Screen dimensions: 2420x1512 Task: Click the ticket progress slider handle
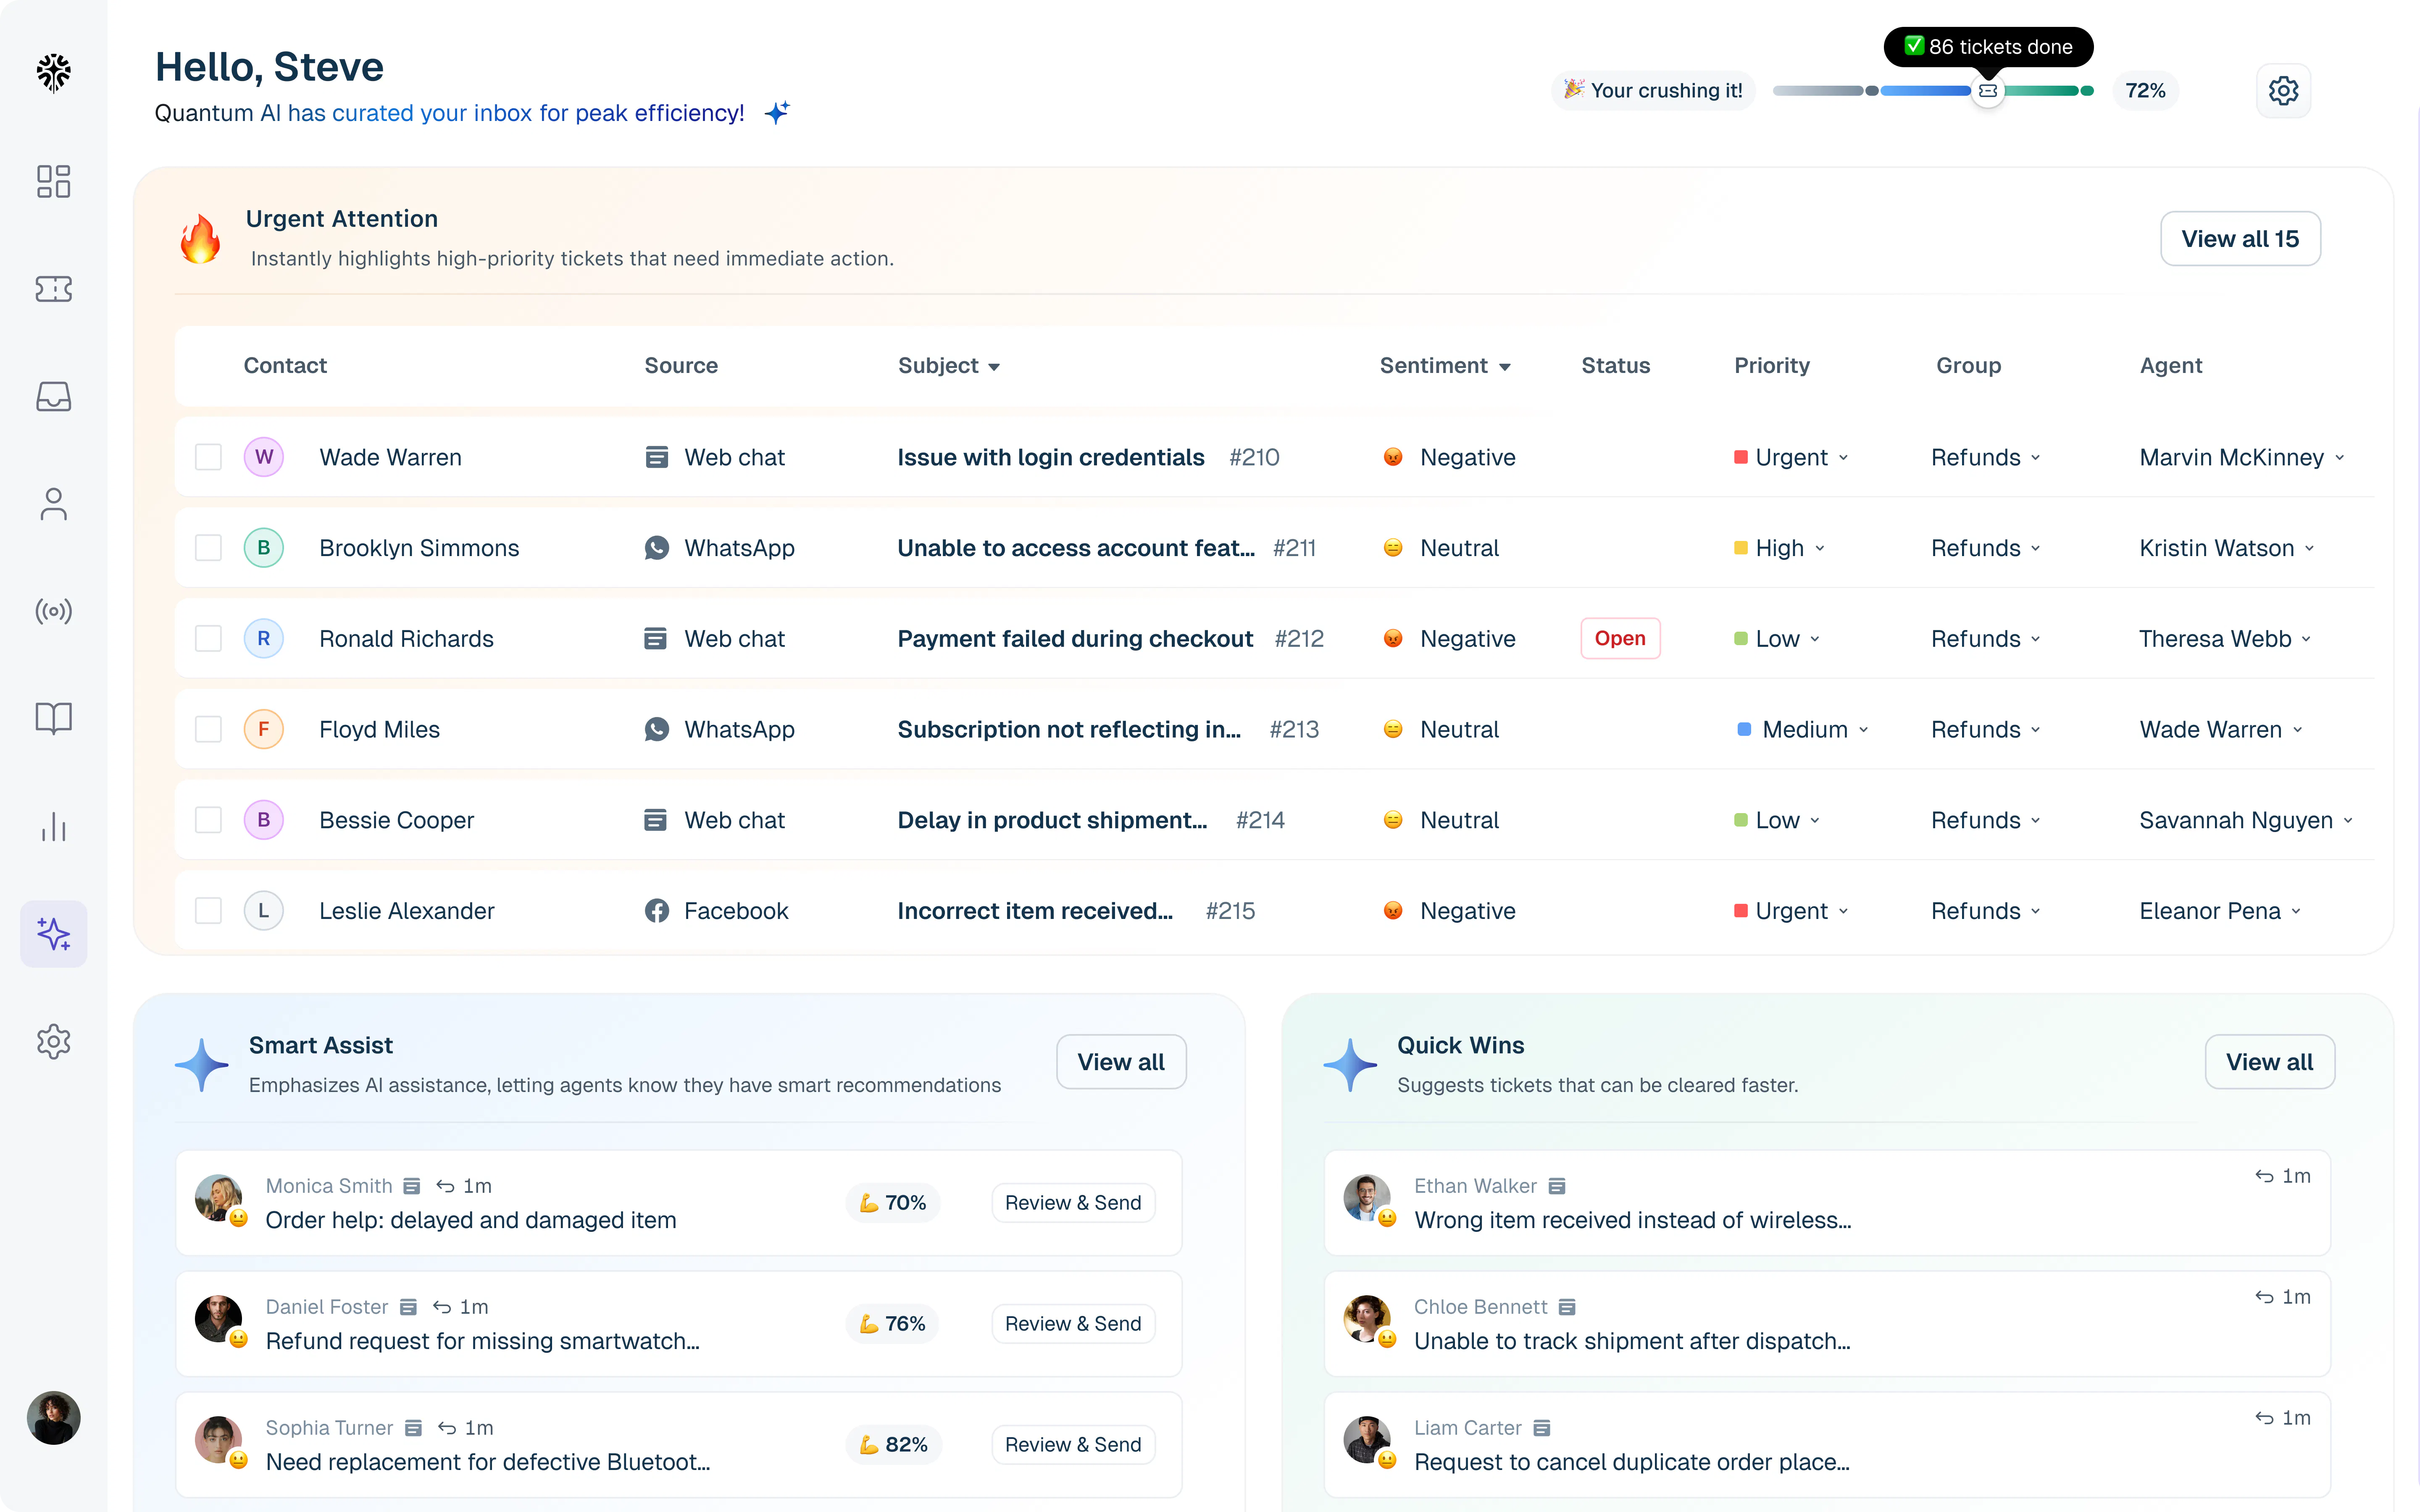pyautogui.click(x=1988, y=91)
